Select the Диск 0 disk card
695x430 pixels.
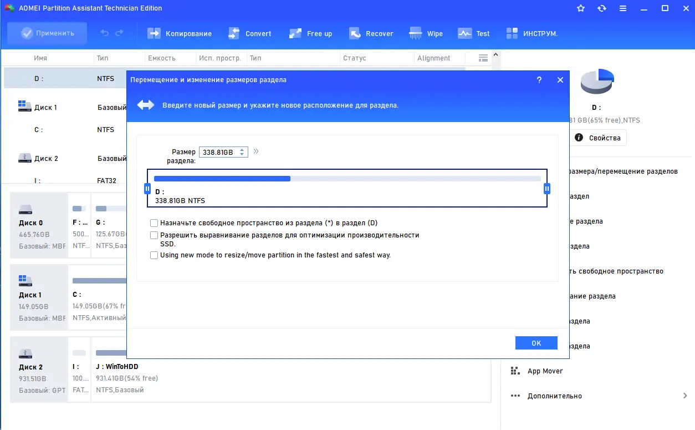tap(39, 225)
